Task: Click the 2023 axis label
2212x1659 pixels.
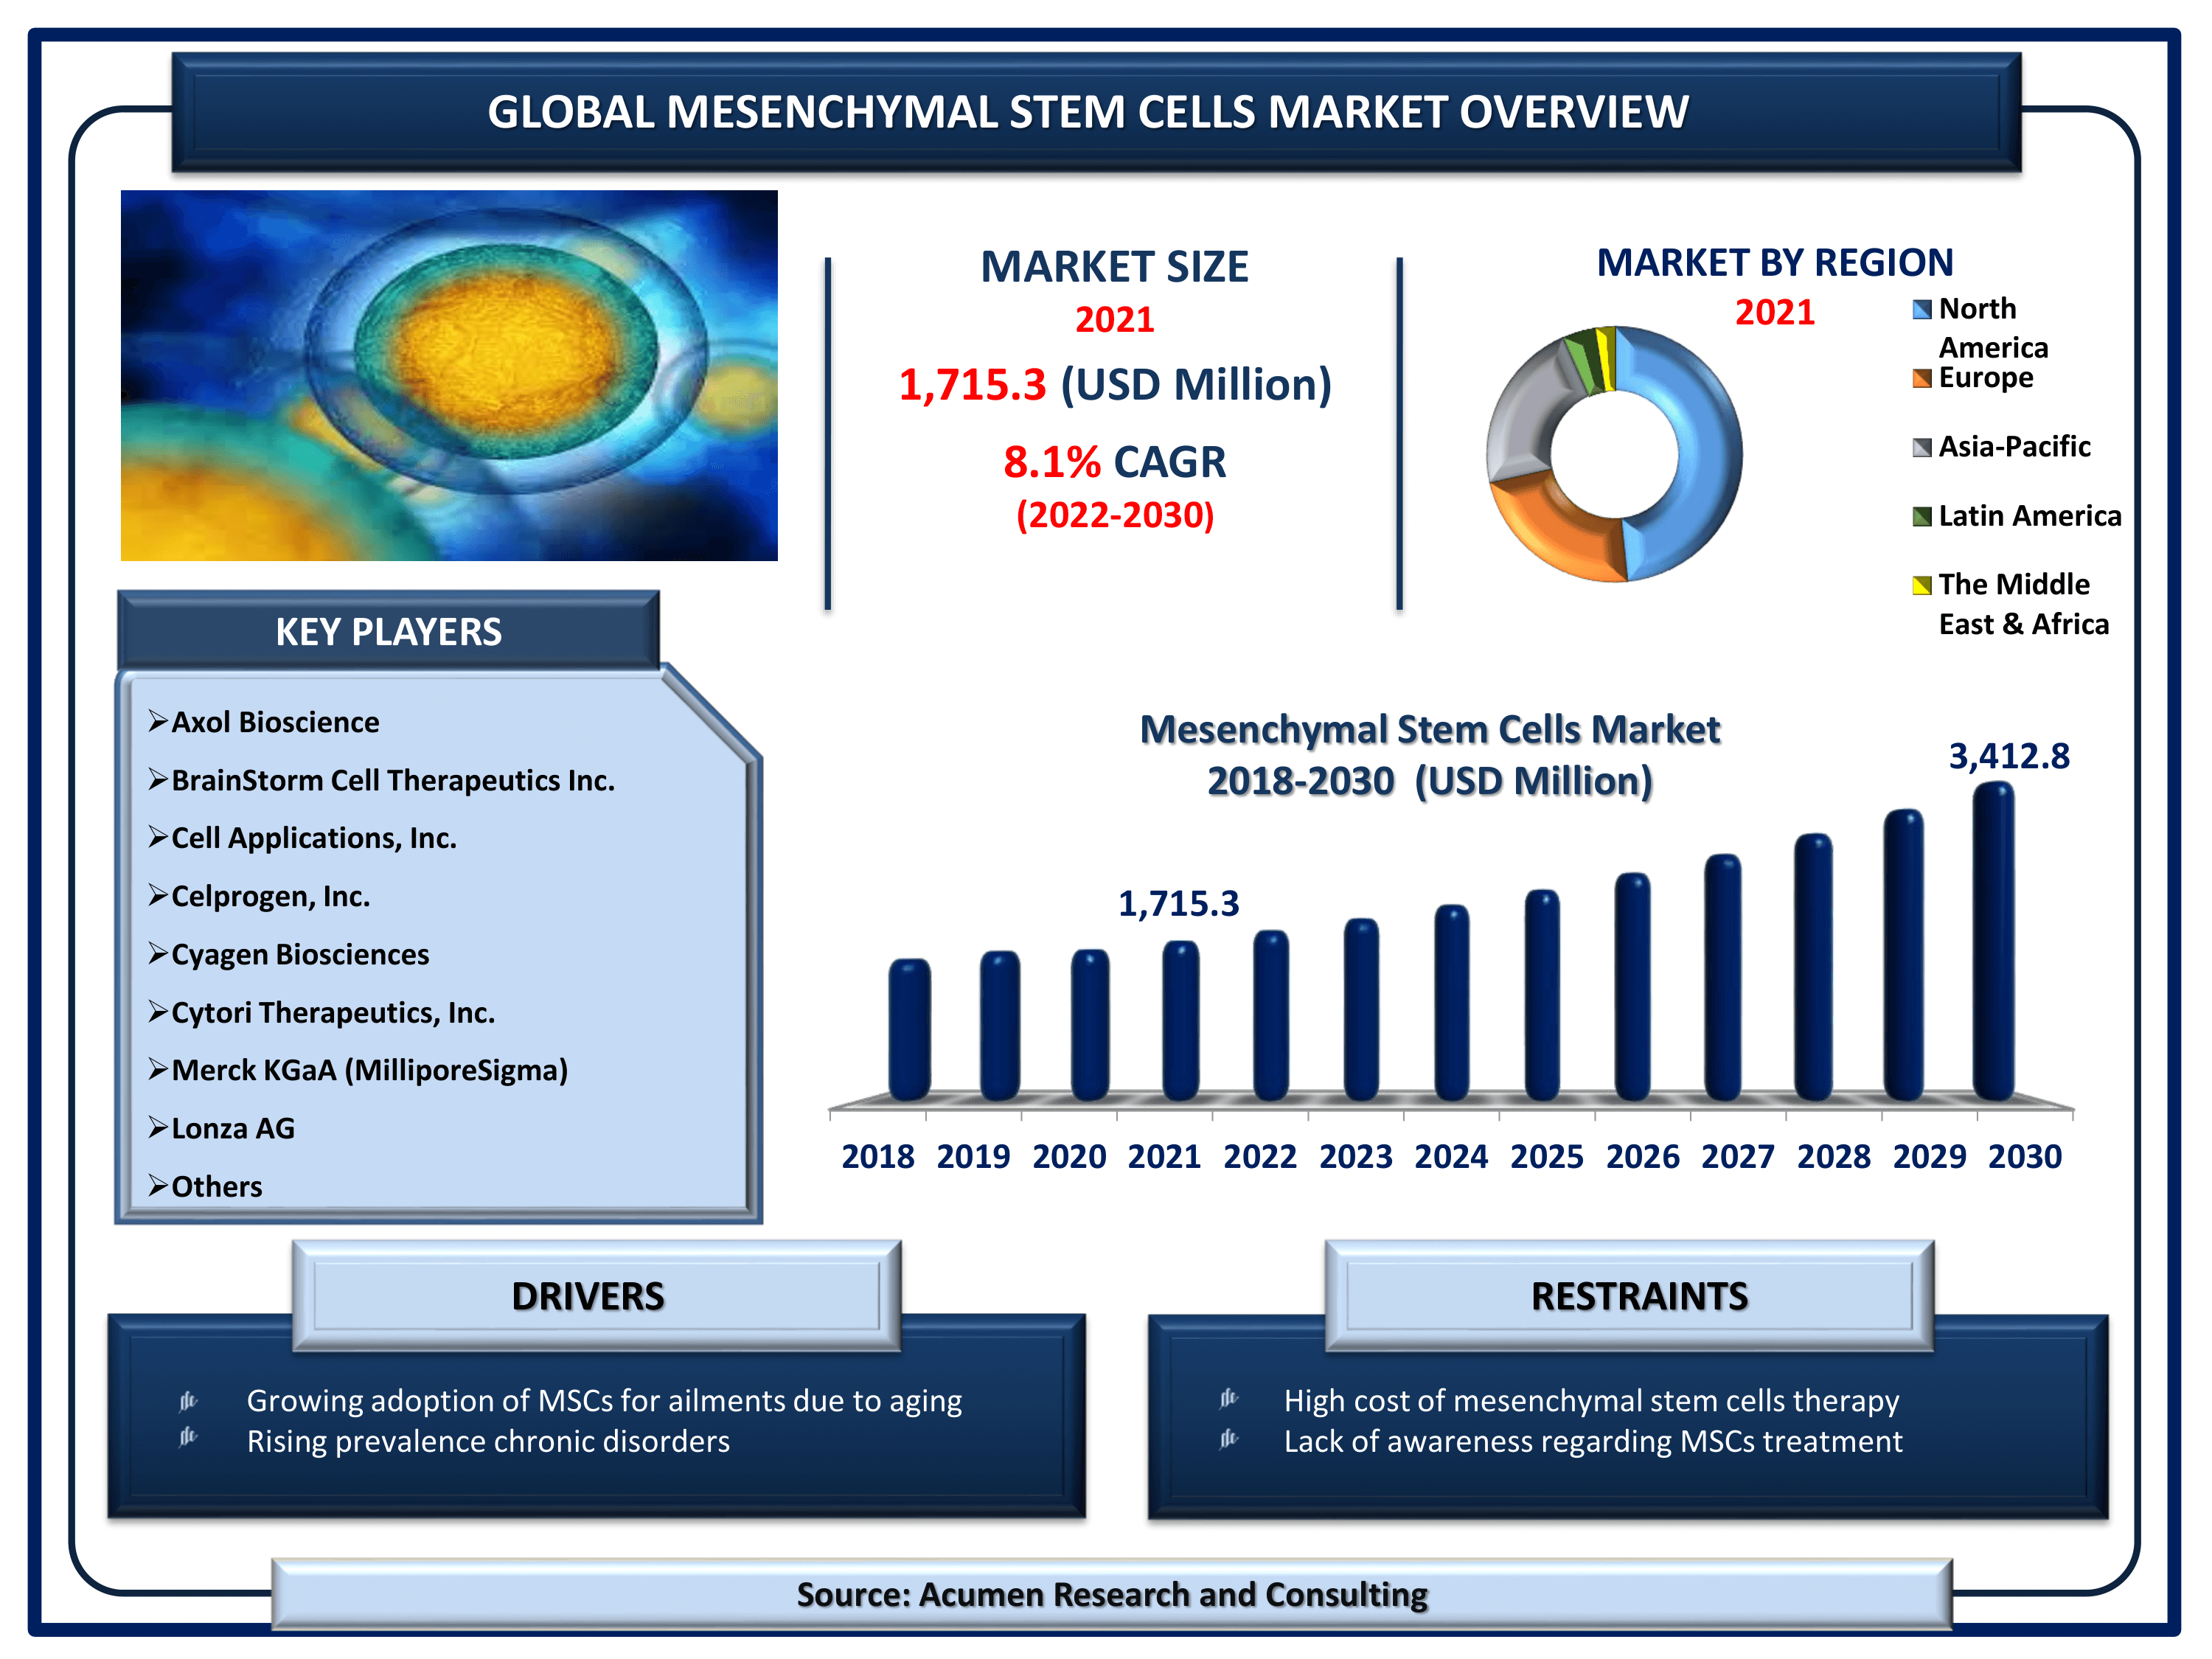Action: pos(1355,1156)
